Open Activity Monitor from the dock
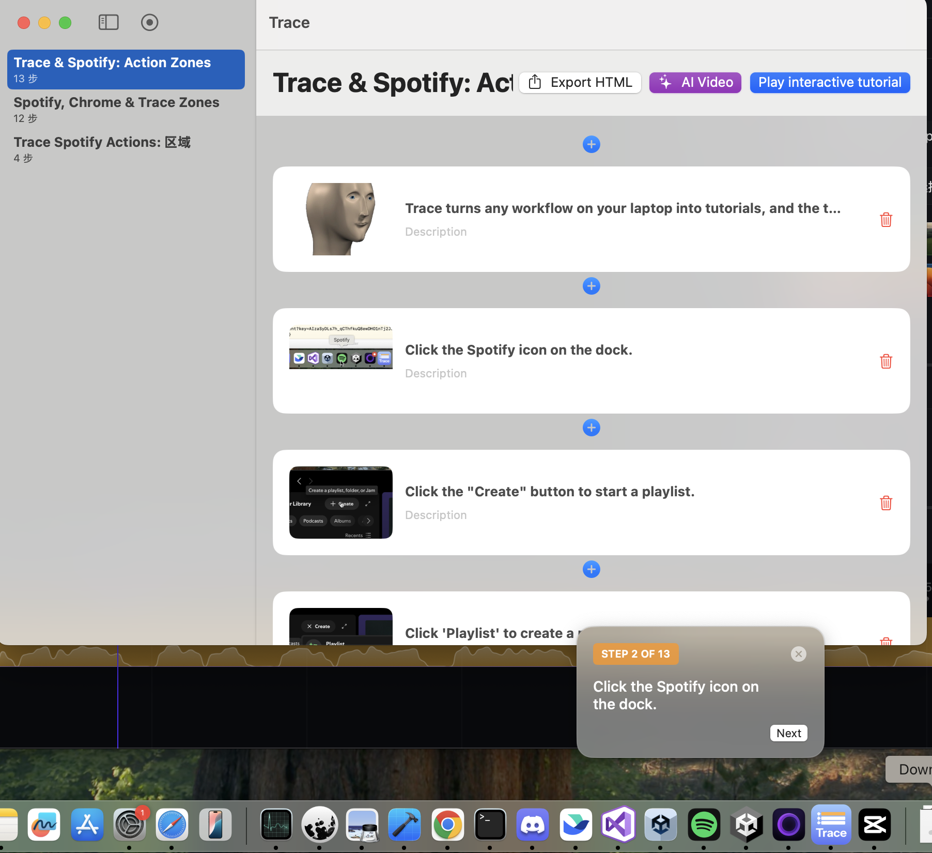 pos(276,825)
